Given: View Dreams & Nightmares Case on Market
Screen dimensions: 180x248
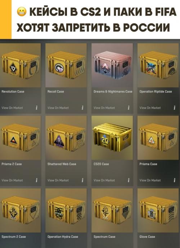Looking at the screenshot, I should click(104, 108).
